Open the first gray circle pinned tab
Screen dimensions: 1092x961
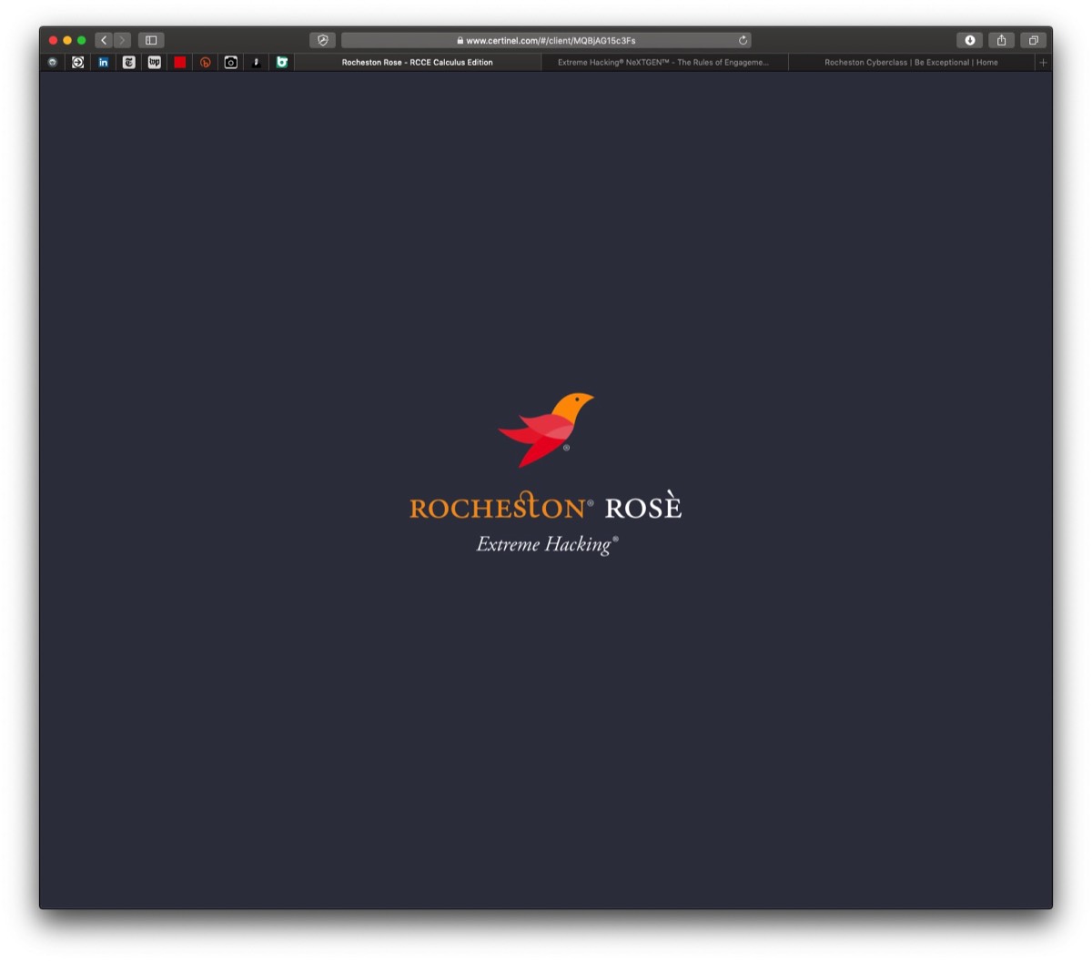53,63
